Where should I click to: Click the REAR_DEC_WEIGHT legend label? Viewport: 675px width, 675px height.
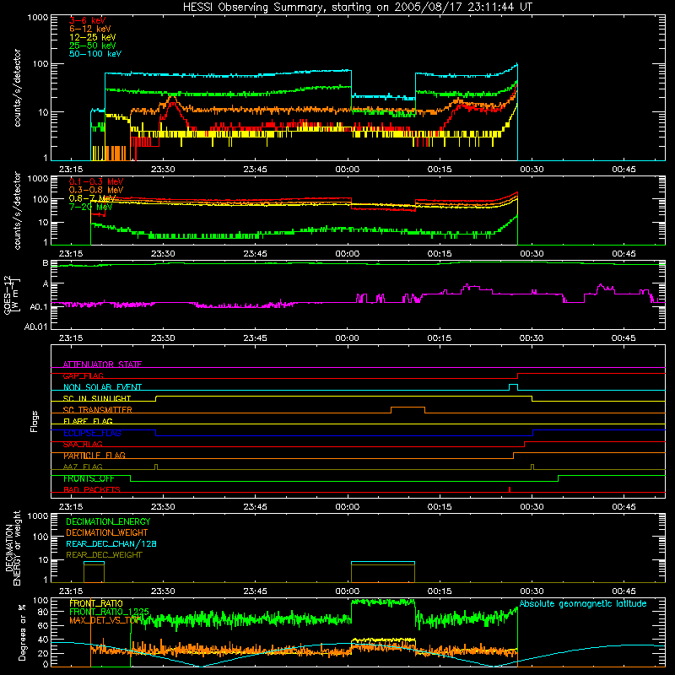[x=104, y=555]
